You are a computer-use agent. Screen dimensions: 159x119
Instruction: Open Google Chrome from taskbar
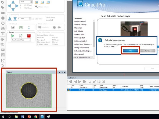(36, 117)
